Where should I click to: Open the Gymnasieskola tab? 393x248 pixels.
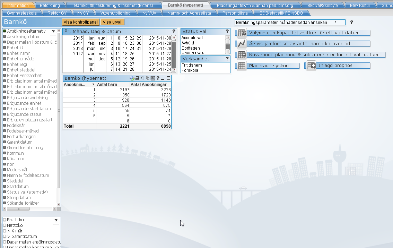click(x=22, y=13)
